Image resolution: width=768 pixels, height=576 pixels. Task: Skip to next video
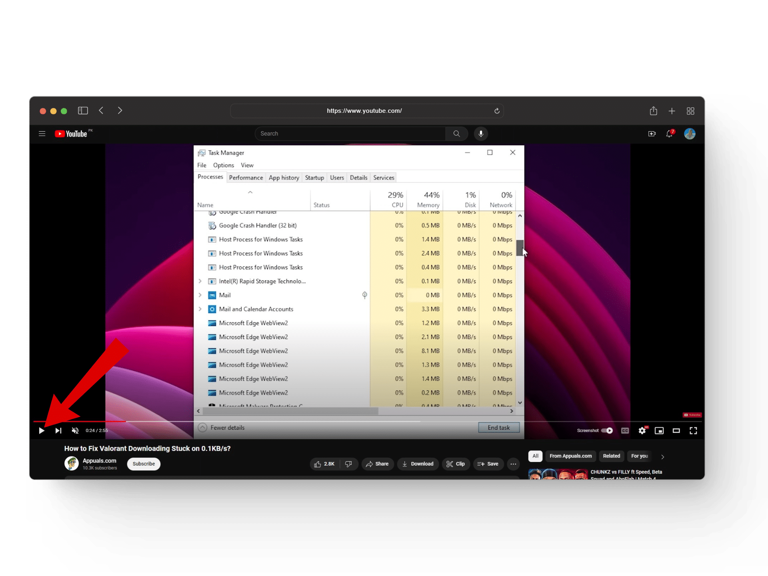tap(58, 430)
